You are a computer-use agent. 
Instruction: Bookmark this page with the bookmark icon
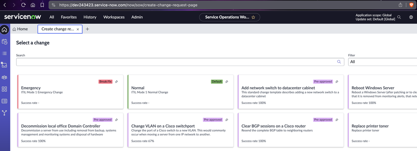(42, 5)
